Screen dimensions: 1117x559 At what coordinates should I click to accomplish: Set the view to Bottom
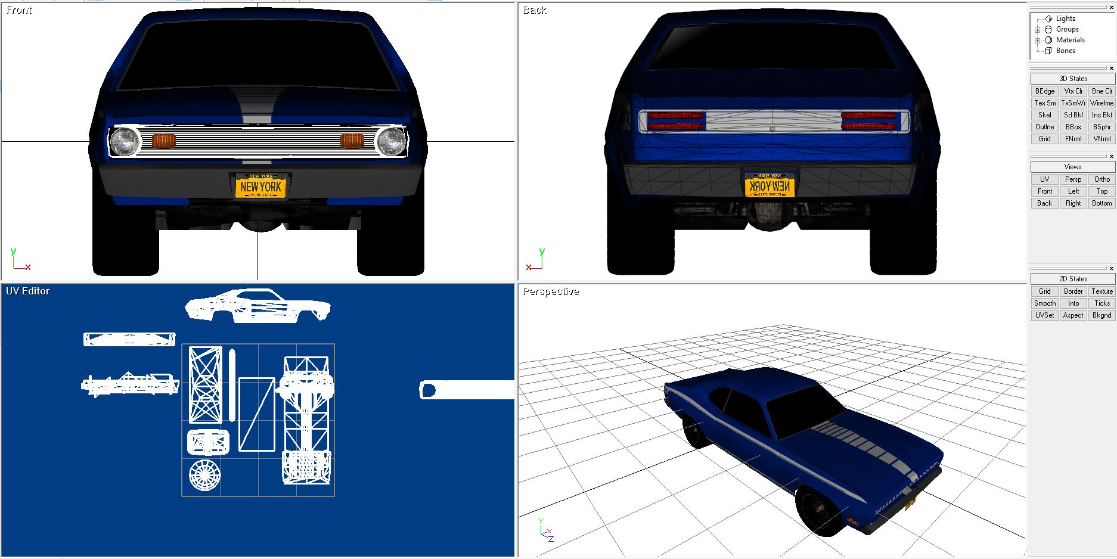pyautogui.click(x=1102, y=203)
